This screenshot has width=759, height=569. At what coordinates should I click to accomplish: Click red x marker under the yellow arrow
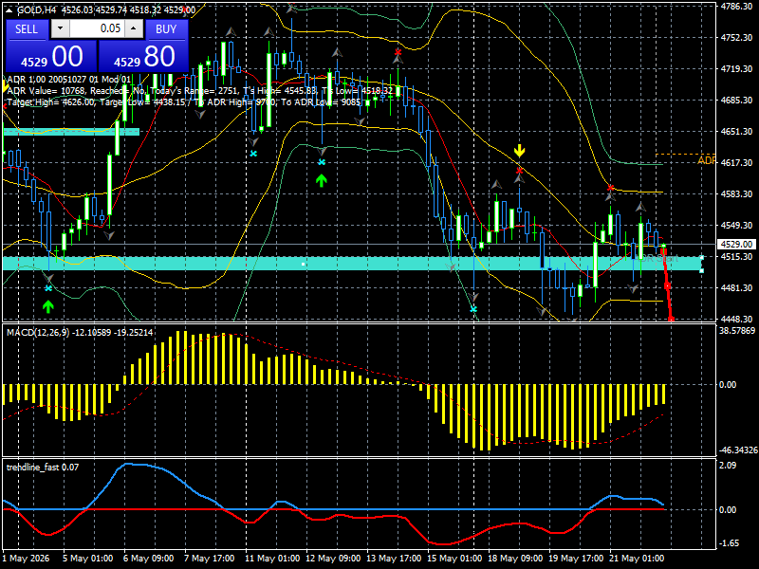pos(519,171)
